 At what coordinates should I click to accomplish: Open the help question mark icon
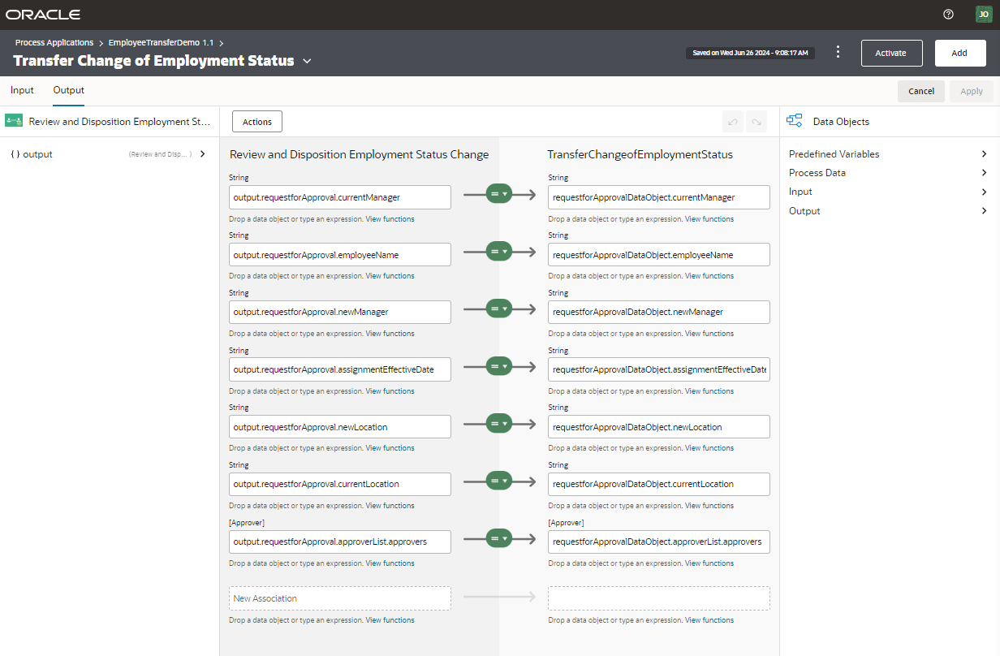tap(948, 15)
